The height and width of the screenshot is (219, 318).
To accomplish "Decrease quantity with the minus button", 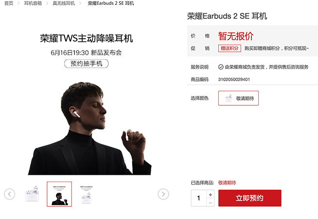I will tap(211, 202).
